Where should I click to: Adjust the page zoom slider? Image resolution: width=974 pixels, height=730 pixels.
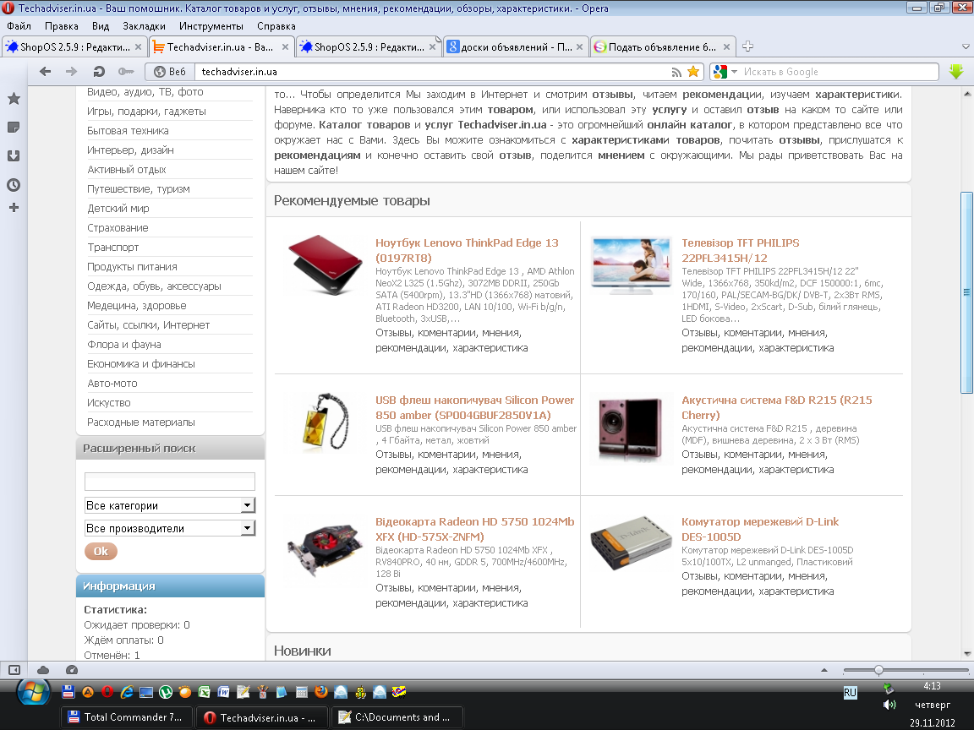[879, 670]
